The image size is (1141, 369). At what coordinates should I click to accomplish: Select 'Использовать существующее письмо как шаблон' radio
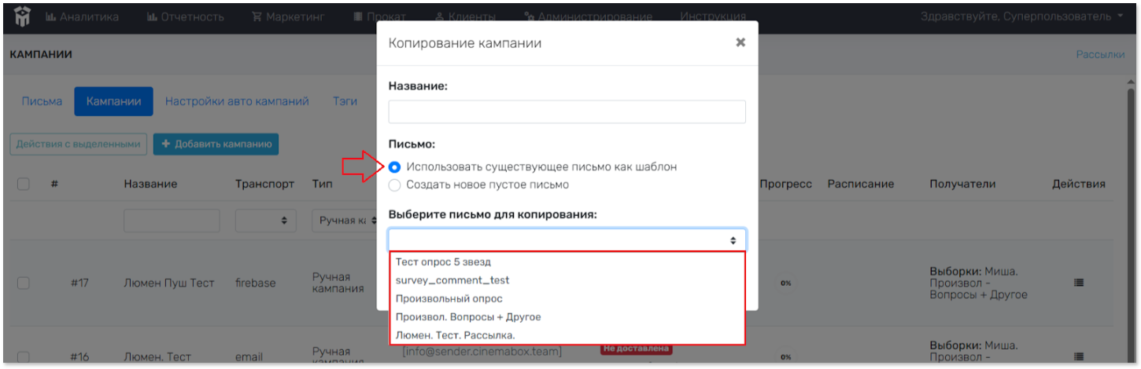395,167
